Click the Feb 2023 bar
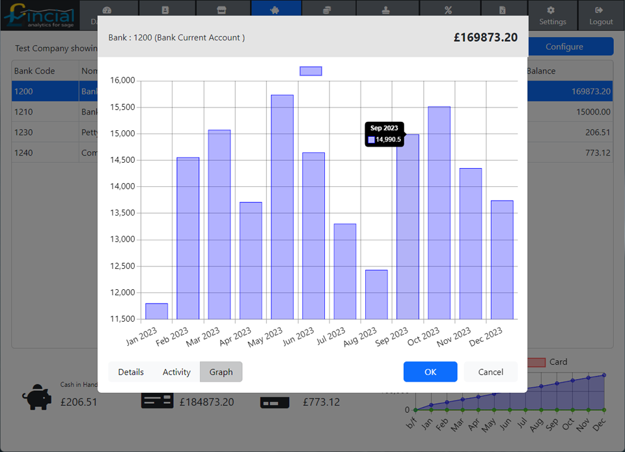 coord(188,238)
